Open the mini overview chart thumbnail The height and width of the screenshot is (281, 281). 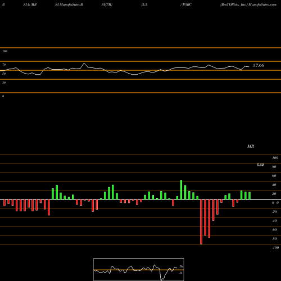(x=139, y=269)
